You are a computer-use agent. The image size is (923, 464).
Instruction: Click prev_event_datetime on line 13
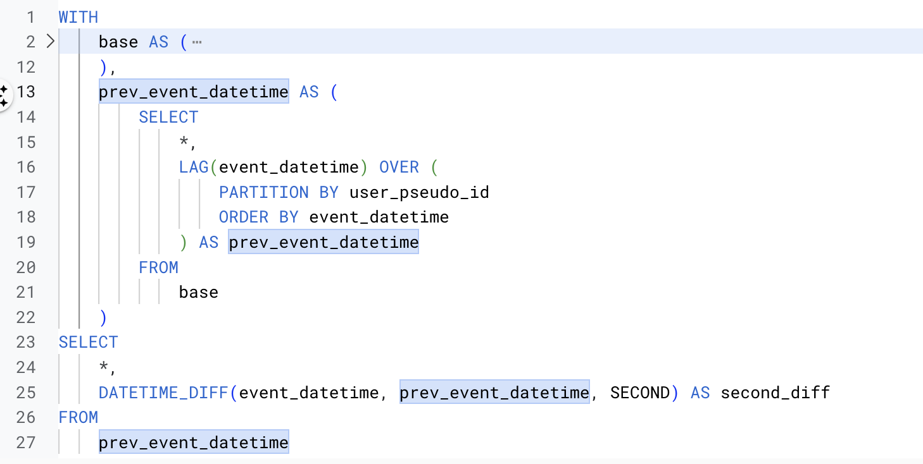click(194, 92)
